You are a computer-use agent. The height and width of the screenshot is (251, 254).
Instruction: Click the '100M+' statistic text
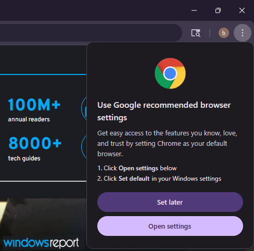(34, 105)
